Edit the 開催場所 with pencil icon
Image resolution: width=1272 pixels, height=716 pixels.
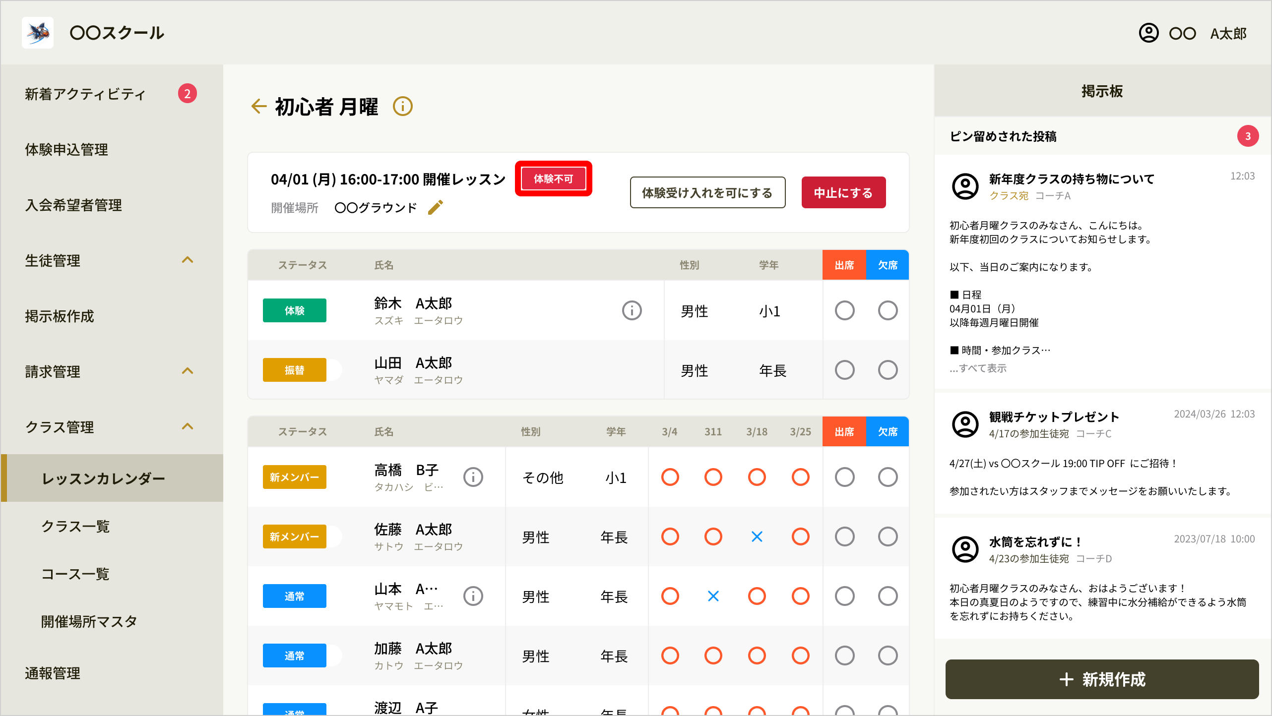[x=435, y=207]
